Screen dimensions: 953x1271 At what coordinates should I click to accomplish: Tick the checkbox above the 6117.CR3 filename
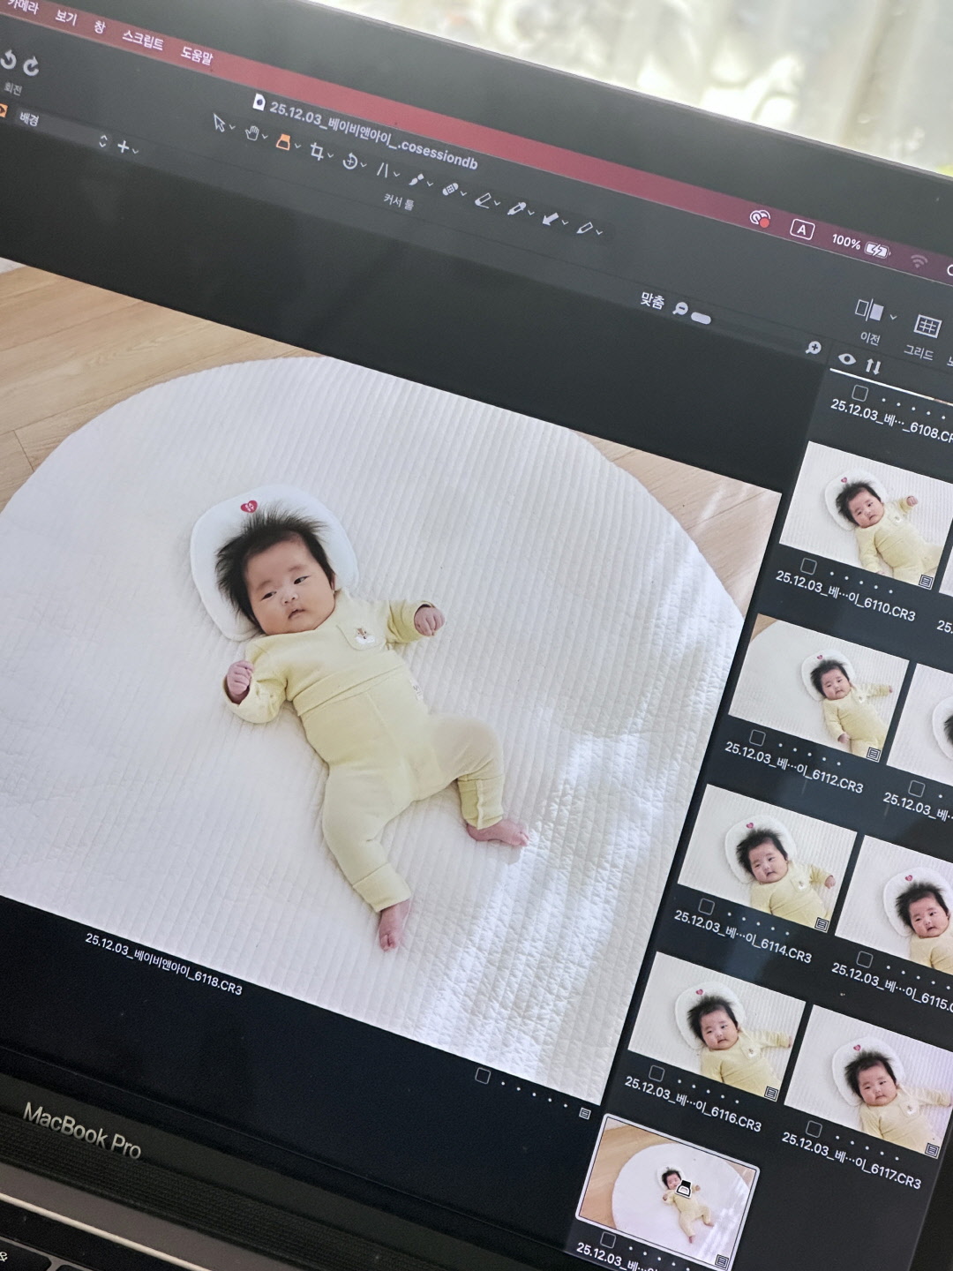tap(813, 1130)
